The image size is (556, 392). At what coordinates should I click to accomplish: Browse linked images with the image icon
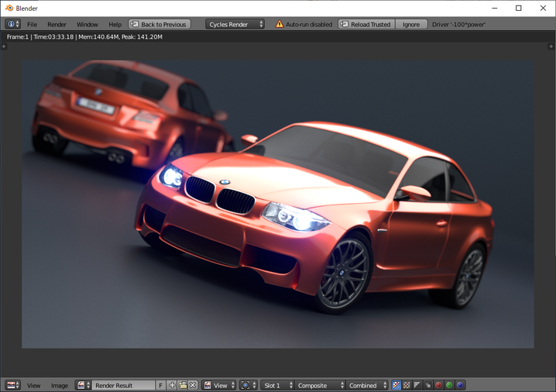tap(84, 385)
